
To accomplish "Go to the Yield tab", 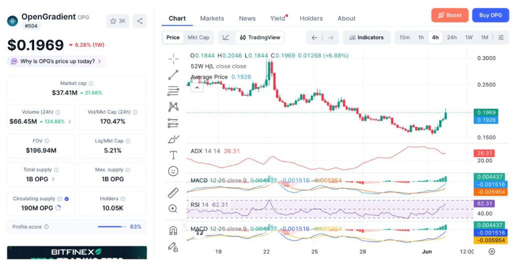I will [278, 18].
